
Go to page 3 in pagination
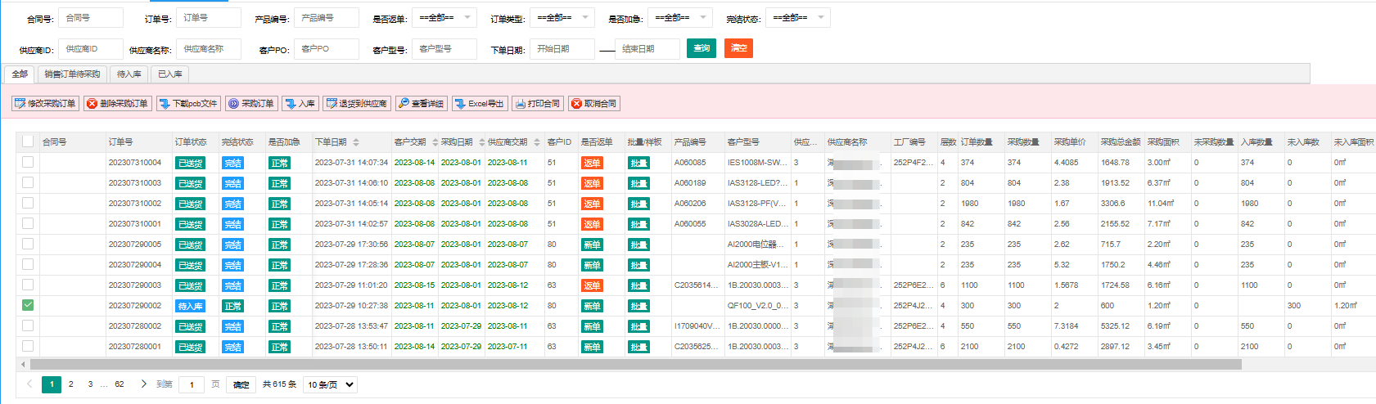click(90, 384)
